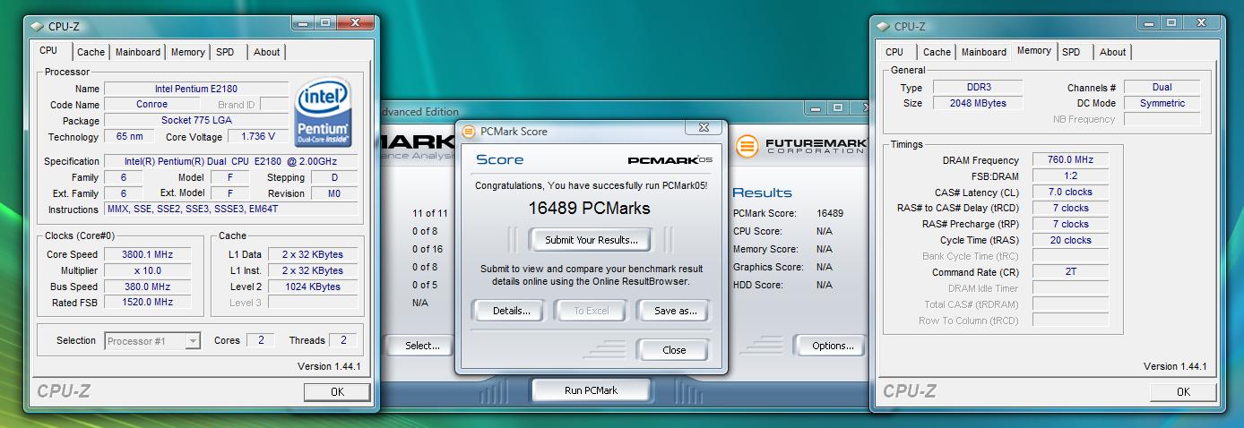Click the Core Speed value 3800.1 MHz

click(147, 254)
